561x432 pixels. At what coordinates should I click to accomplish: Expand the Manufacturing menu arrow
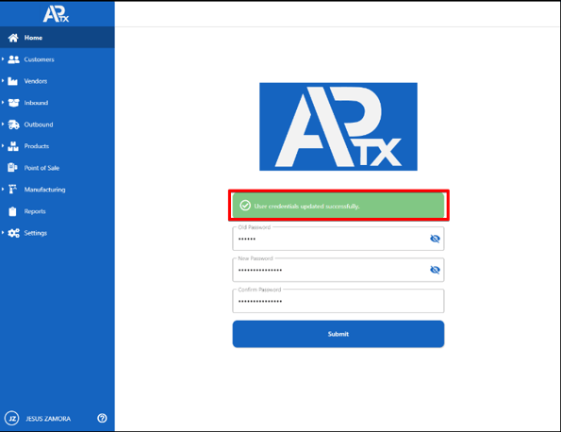[3, 190]
